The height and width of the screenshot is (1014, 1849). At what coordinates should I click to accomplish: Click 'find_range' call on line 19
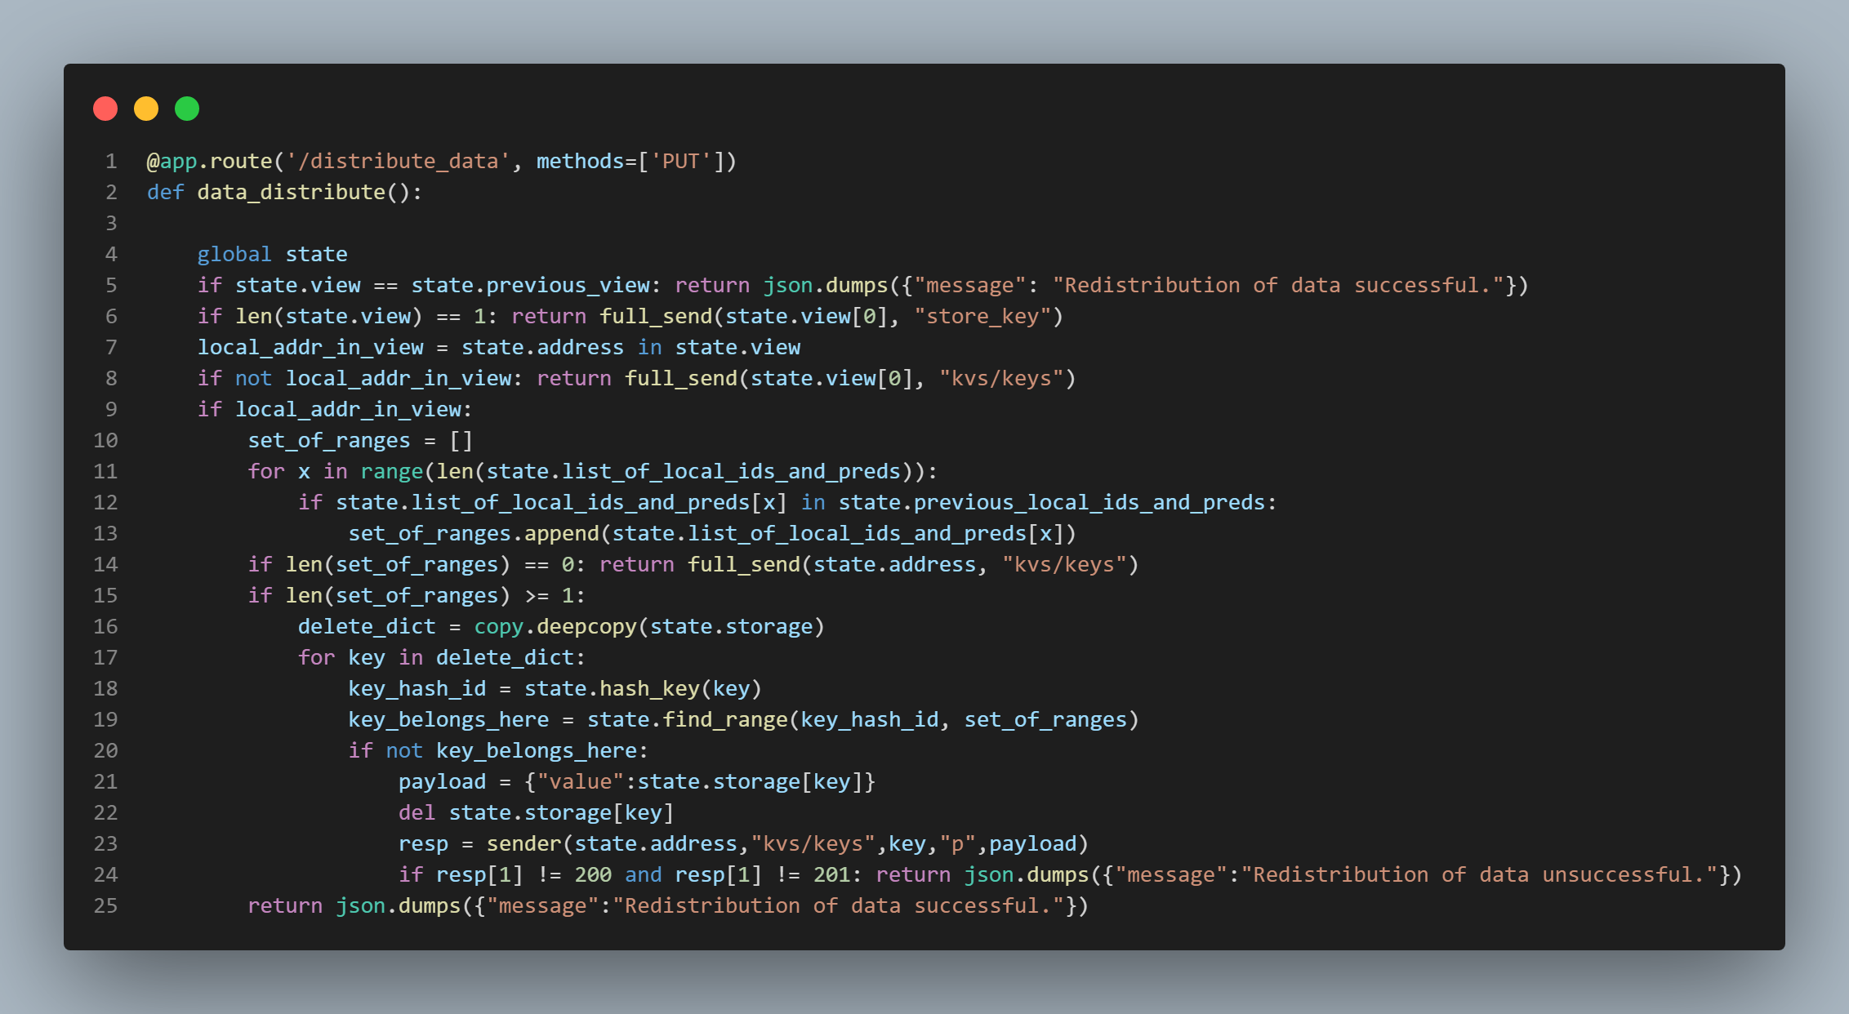tap(725, 719)
